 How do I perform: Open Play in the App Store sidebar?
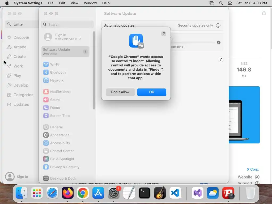pos(14,76)
